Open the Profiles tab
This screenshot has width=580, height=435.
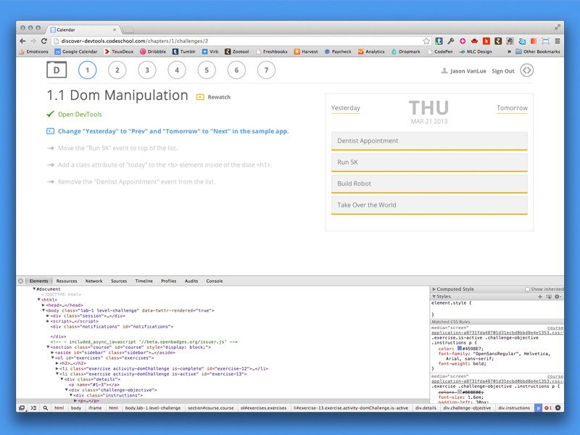(x=169, y=281)
